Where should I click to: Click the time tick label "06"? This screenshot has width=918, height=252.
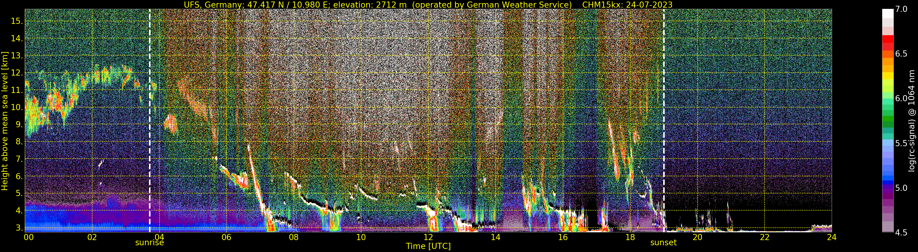[226, 237]
